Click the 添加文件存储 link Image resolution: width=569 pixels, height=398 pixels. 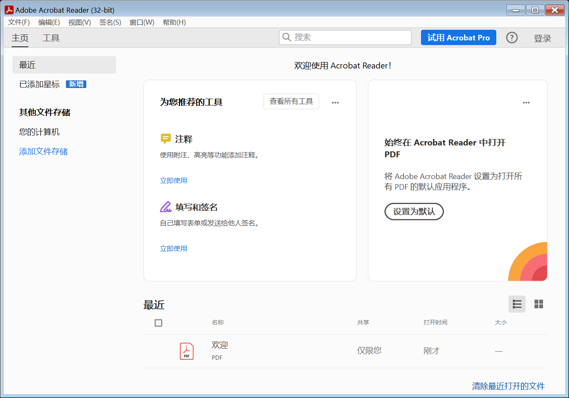click(43, 151)
